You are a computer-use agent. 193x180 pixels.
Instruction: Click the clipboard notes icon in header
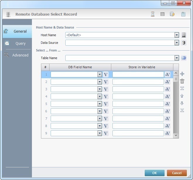(x=183, y=14)
